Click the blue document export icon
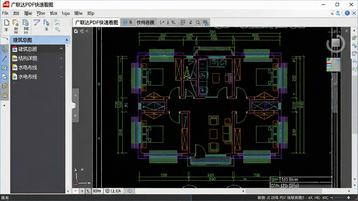358x201 pixels. pos(46,23)
